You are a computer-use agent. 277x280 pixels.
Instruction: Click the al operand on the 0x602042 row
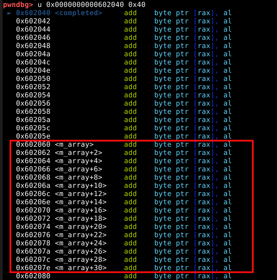click(227, 21)
